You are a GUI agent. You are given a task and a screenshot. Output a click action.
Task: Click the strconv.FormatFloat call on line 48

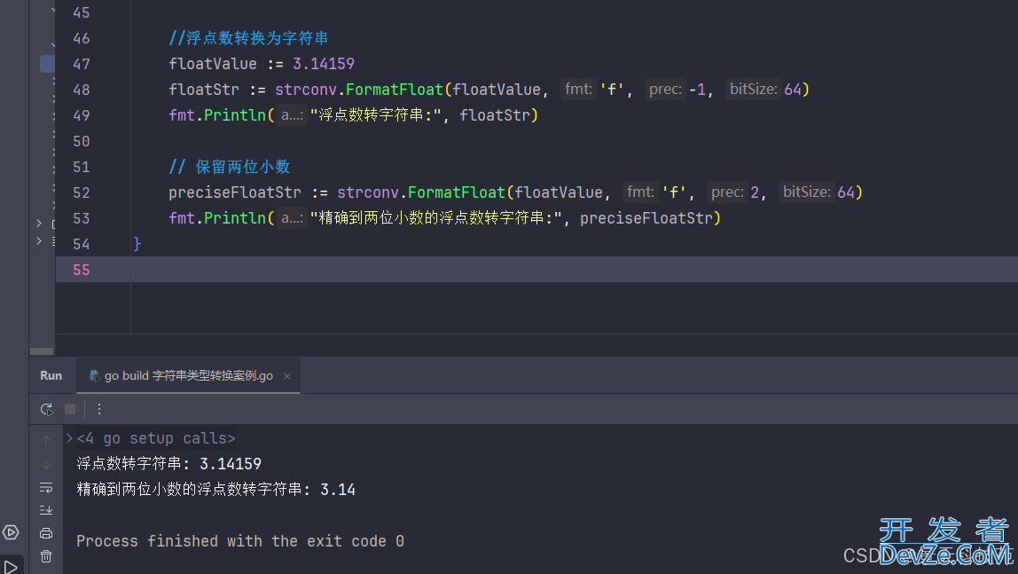(x=358, y=90)
